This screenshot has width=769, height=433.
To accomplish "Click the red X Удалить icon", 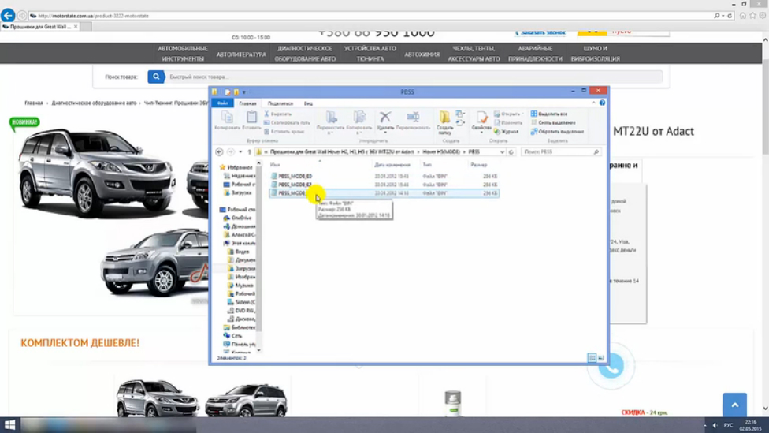I will pyautogui.click(x=385, y=117).
